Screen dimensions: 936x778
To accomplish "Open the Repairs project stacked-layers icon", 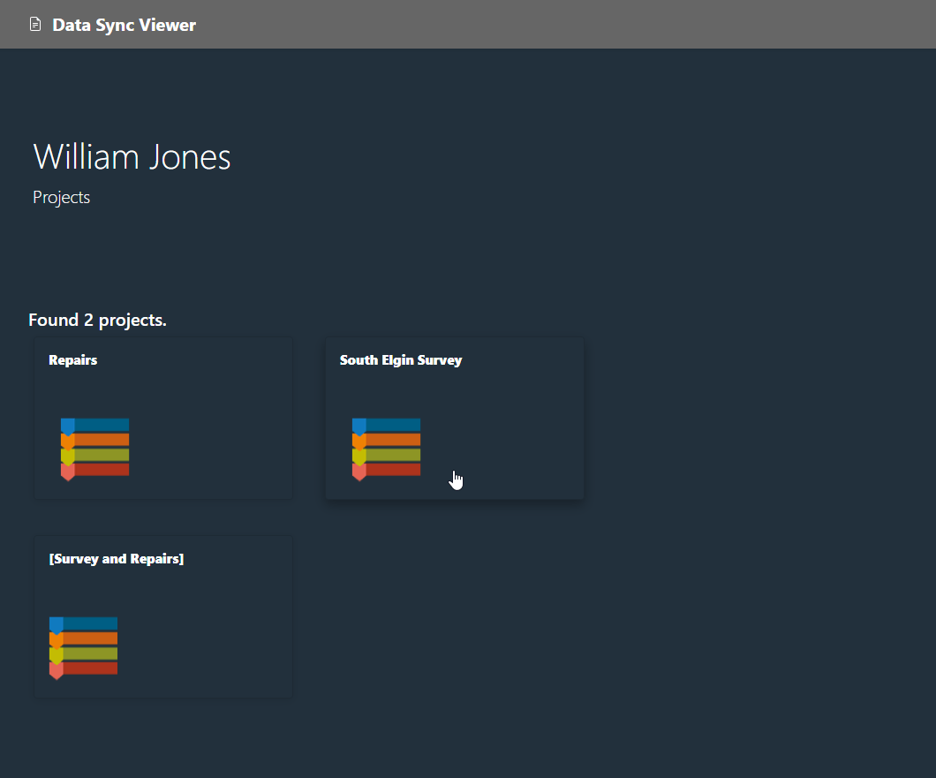I will (94, 449).
